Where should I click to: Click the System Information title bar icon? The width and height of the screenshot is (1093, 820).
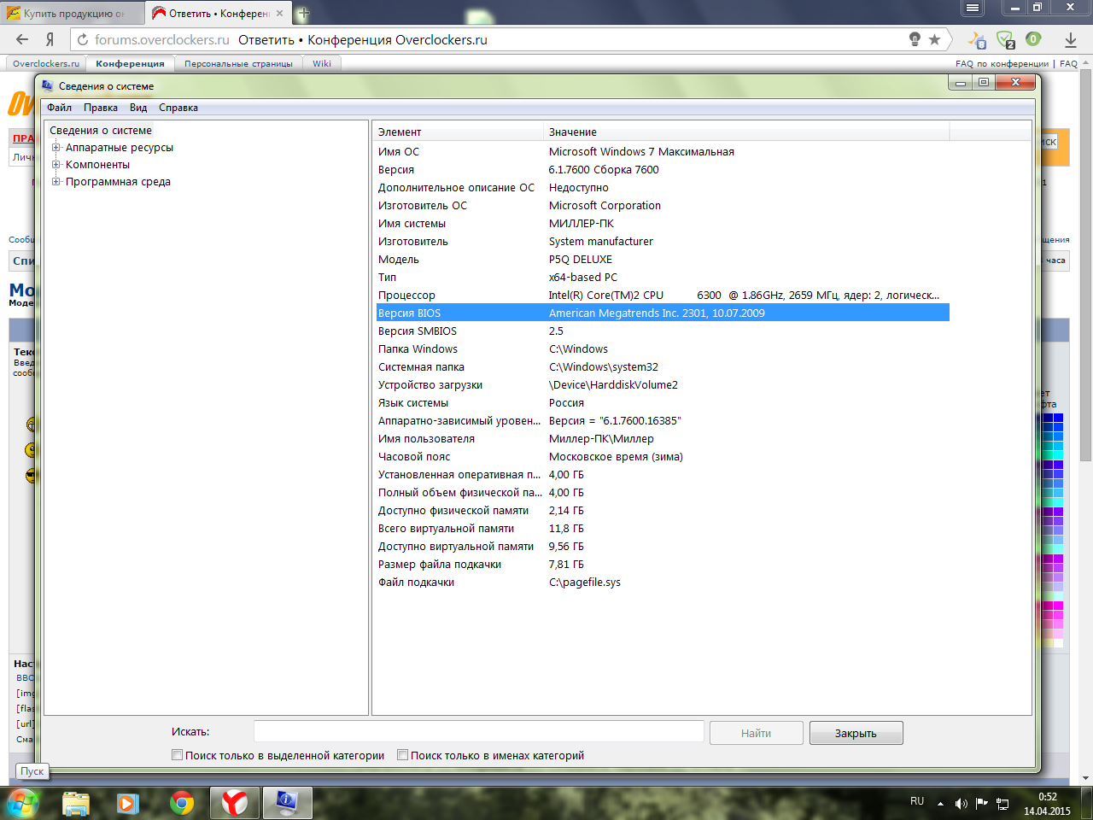48,85
